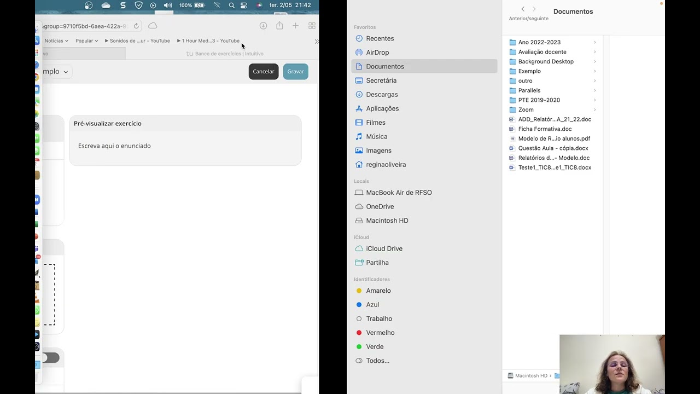Expand Ano 2022-2023 folder chevron
This screenshot has height=394, width=700.
click(x=595, y=42)
